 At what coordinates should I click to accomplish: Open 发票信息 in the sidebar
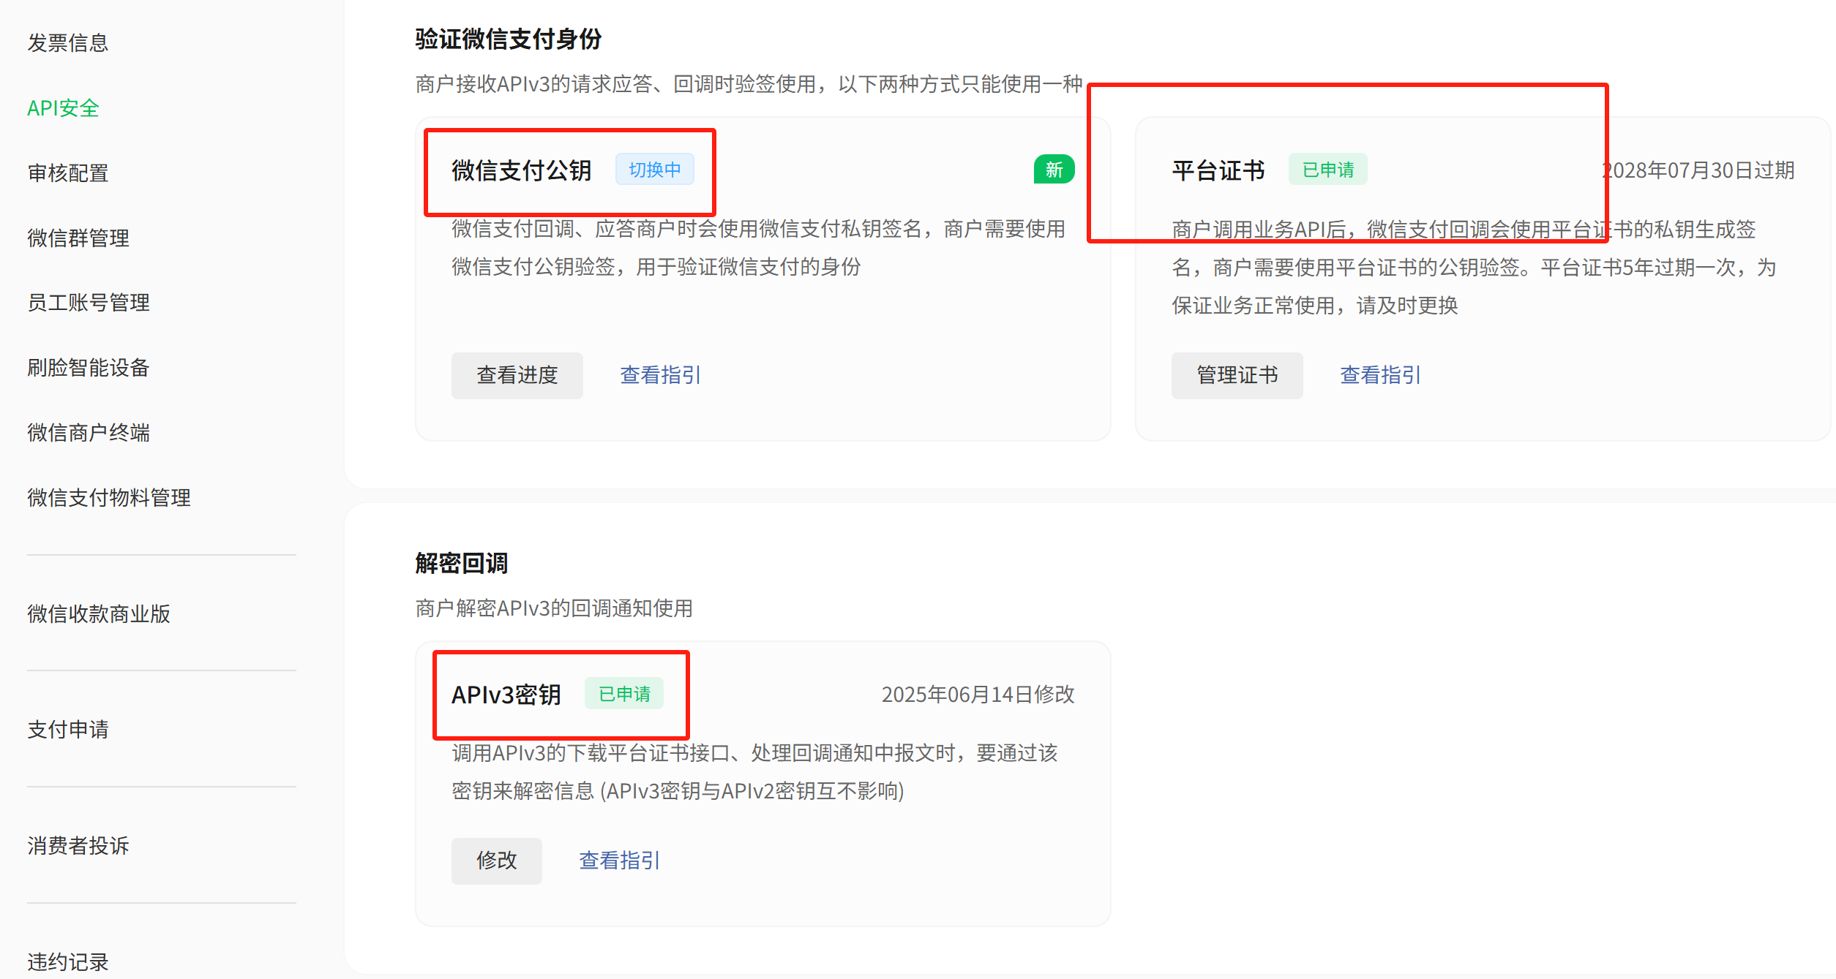[x=68, y=43]
